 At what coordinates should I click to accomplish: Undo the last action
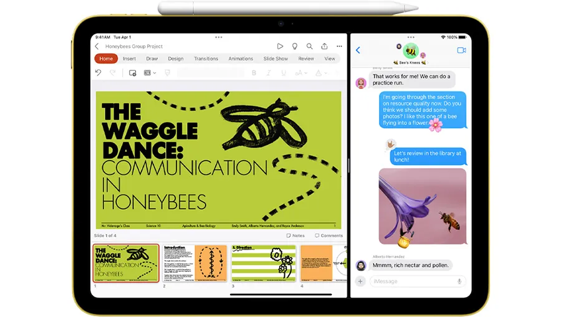[x=98, y=73]
